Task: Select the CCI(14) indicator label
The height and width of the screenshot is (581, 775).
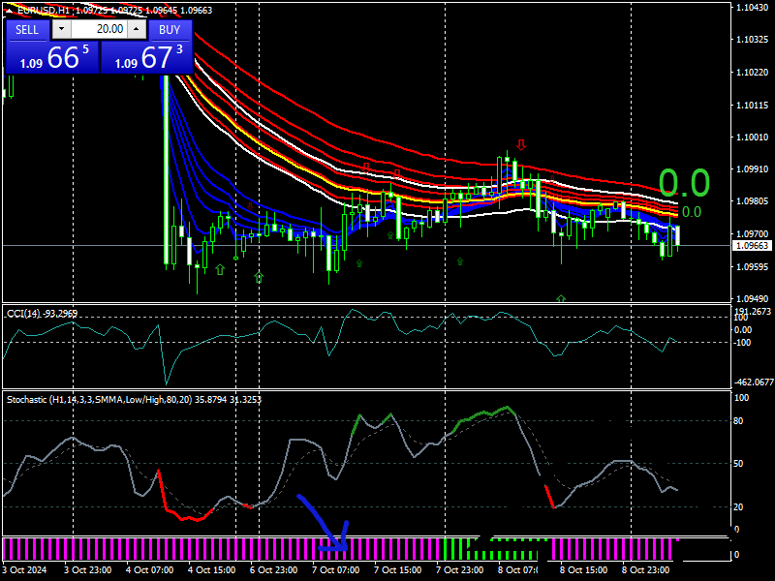Action: (42, 313)
